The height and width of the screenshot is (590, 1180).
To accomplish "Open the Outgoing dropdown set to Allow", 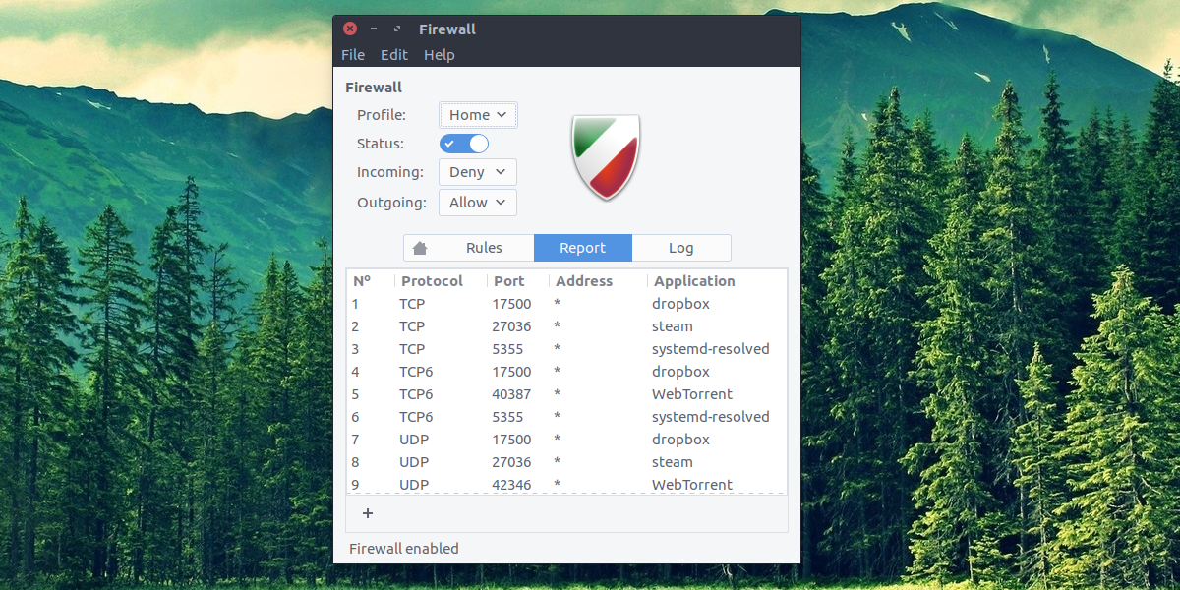I will click(x=478, y=203).
